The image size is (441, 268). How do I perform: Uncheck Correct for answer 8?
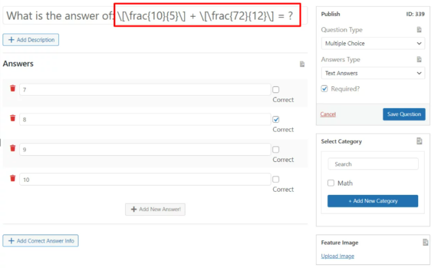tap(276, 119)
